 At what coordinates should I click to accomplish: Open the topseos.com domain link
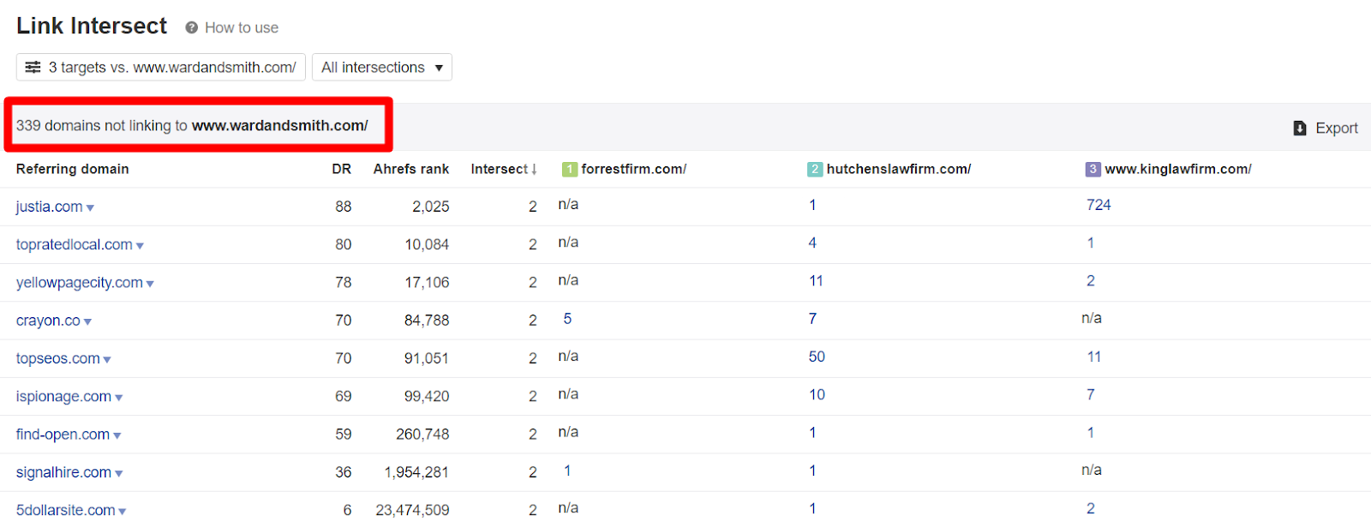pos(58,358)
